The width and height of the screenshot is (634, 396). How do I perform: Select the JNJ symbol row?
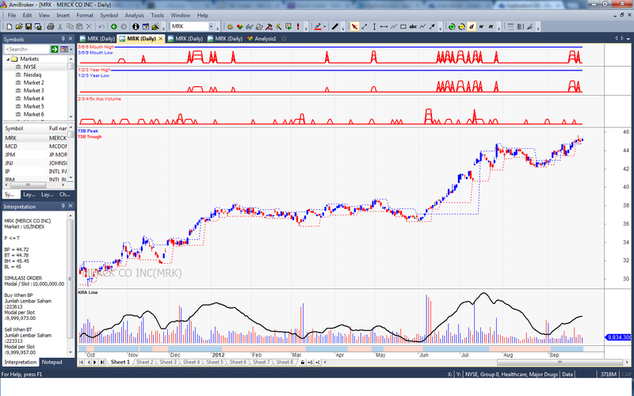[36, 163]
